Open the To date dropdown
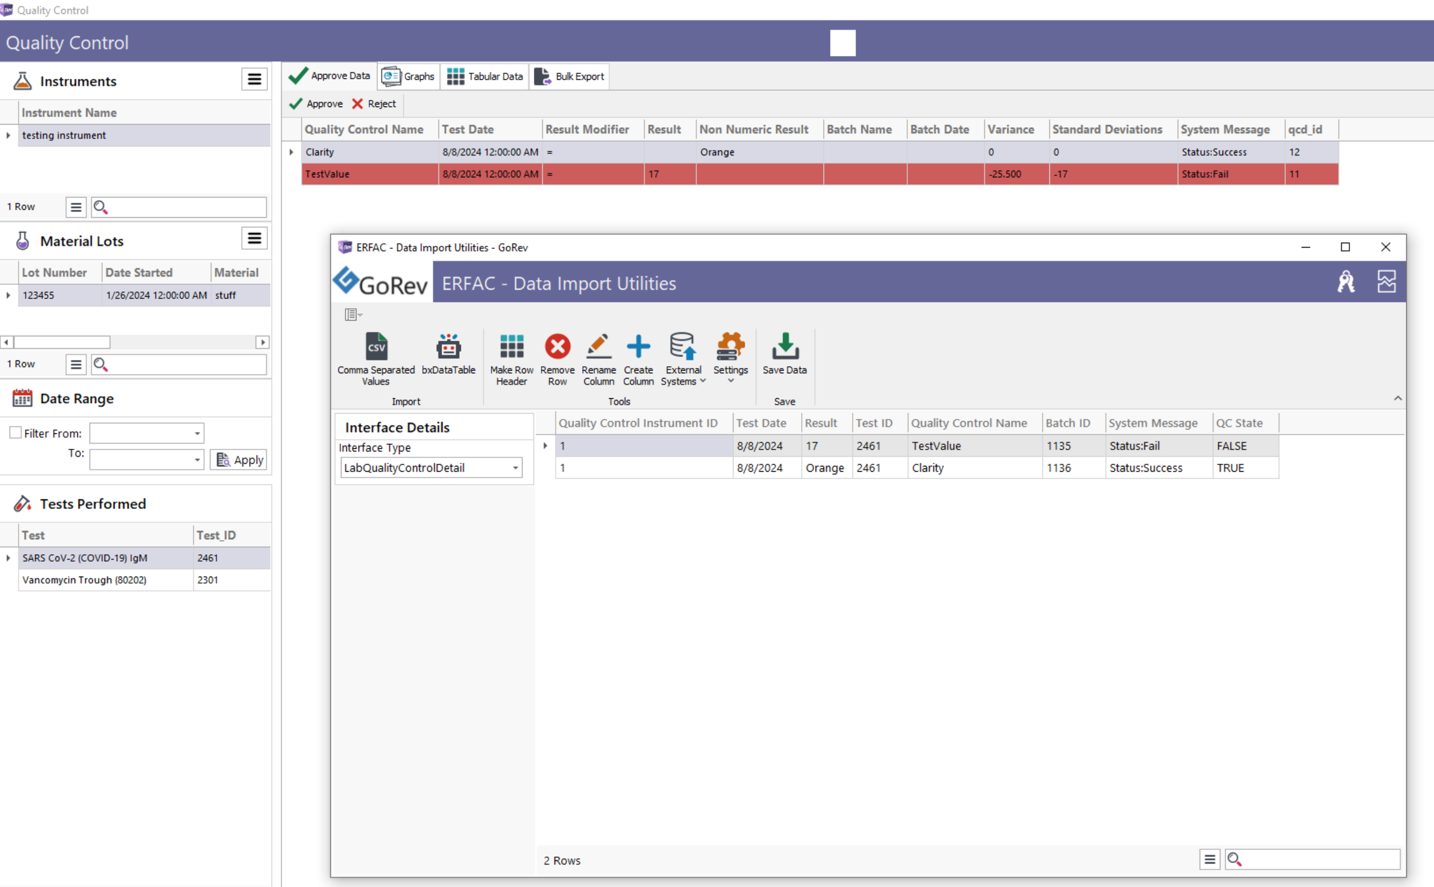Viewport: 1434px width, 887px height. (x=197, y=460)
